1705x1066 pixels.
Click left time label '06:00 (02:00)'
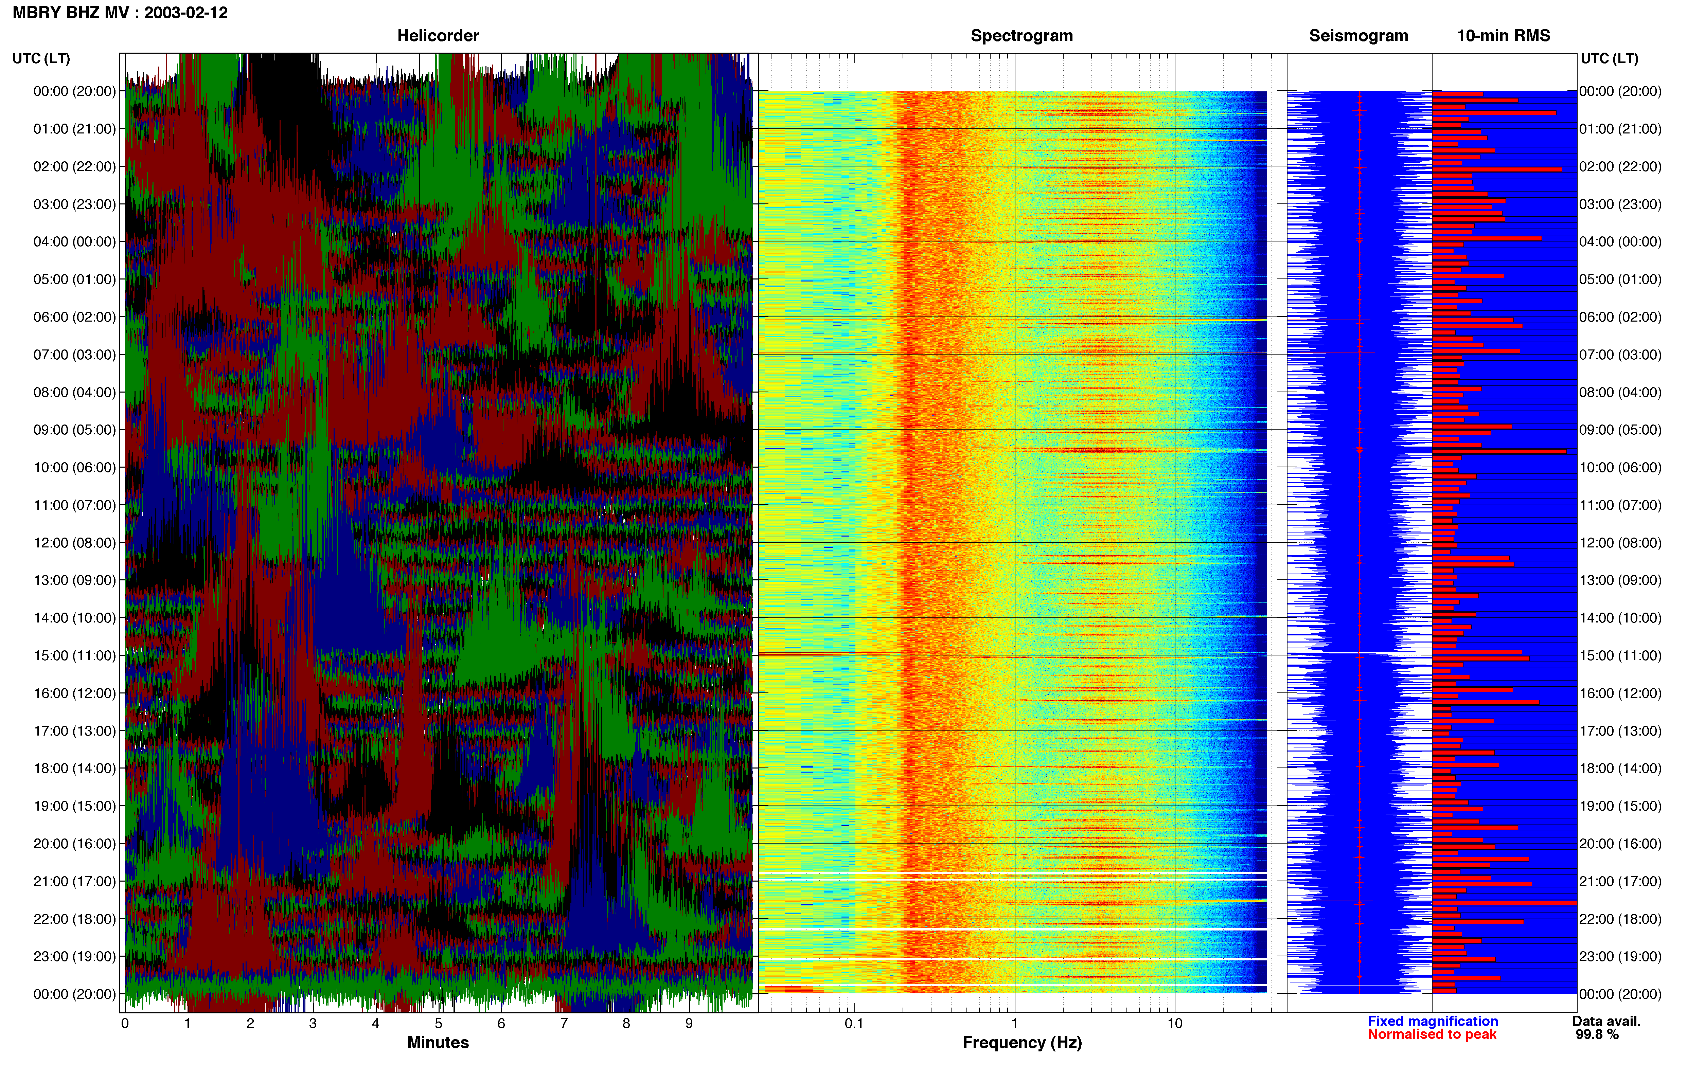point(74,317)
